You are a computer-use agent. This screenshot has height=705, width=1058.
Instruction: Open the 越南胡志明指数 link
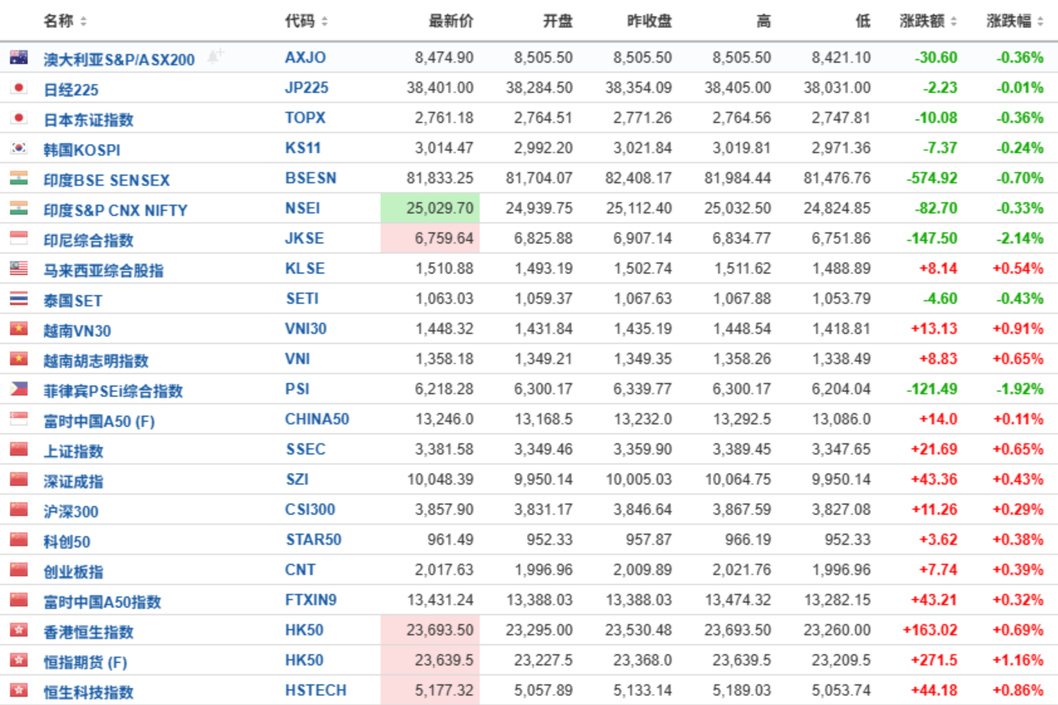click(x=96, y=361)
